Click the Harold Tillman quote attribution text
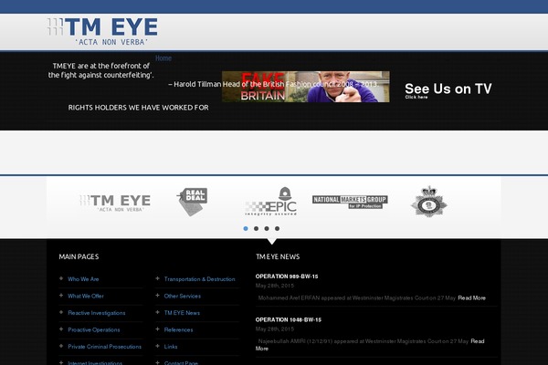The height and width of the screenshot is (365, 548). pyautogui.click(x=273, y=84)
